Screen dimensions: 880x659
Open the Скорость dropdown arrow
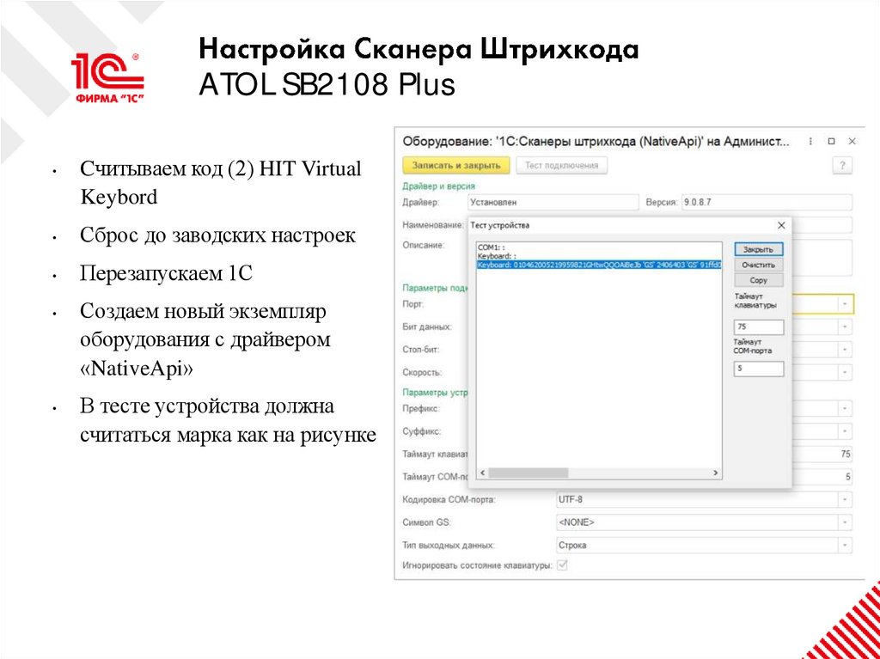(x=846, y=372)
